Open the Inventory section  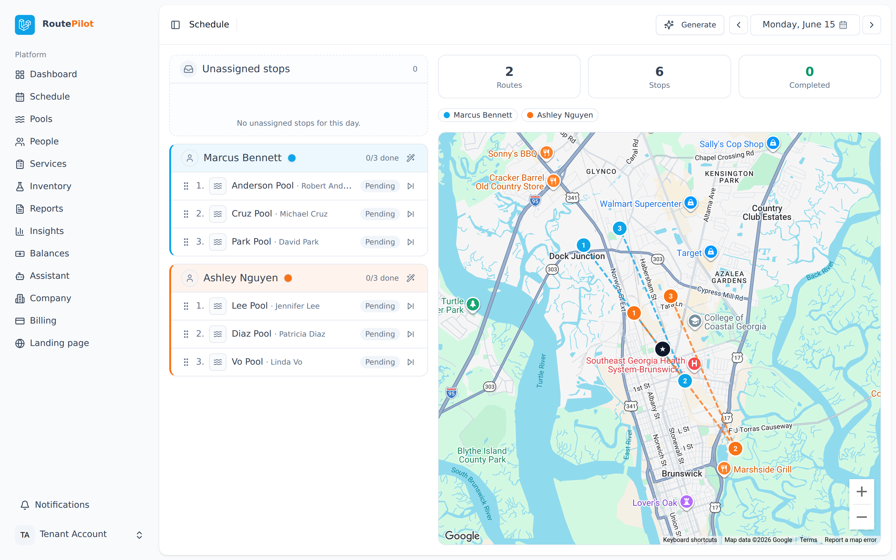(50, 186)
